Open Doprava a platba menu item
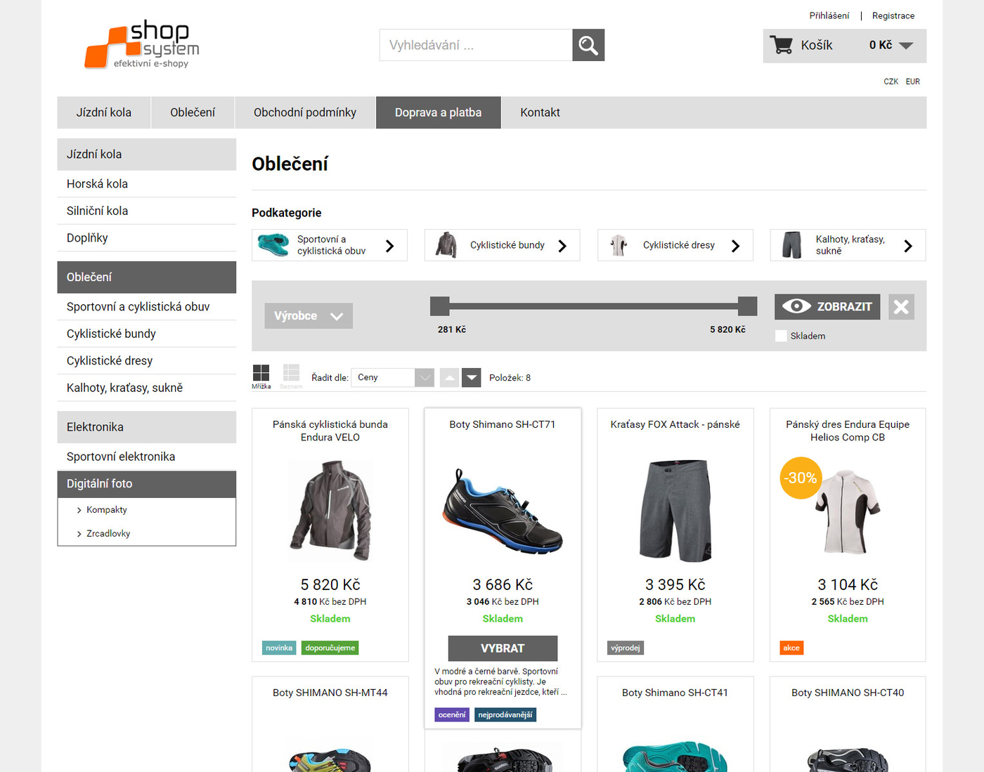This screenshot has height=772, width=984. (x=439, y=112)
